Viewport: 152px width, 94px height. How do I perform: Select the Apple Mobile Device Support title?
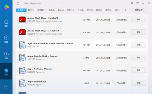(43, 56)
